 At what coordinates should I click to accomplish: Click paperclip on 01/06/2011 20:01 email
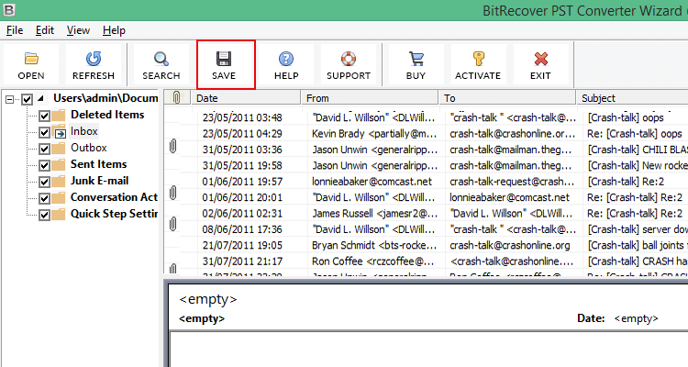coord(172,193)
